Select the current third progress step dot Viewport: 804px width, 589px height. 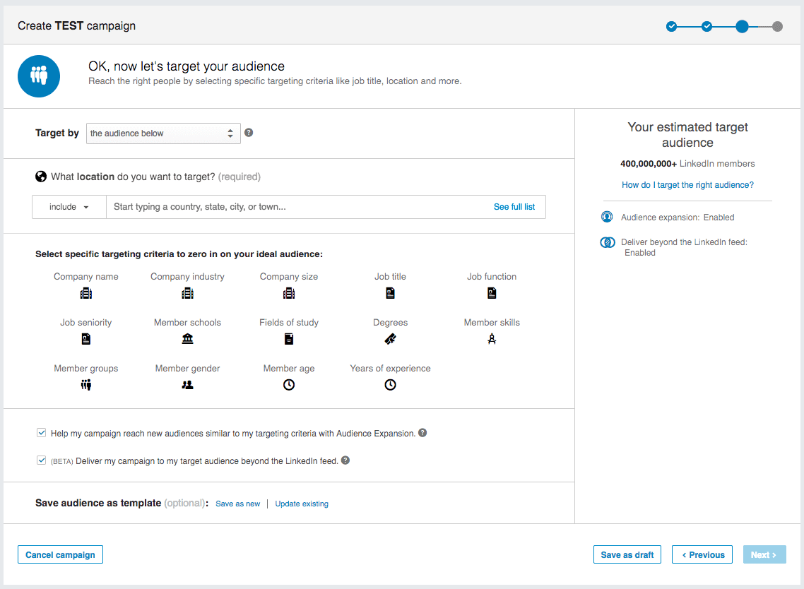click(x=742, y=26)
